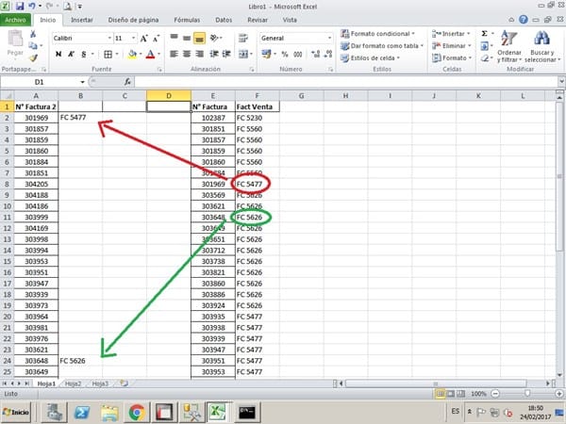Viewport: 566px width, 424px height.
Task: Click Buscar y seleccionar button
Action: click(x=542, y=46)
